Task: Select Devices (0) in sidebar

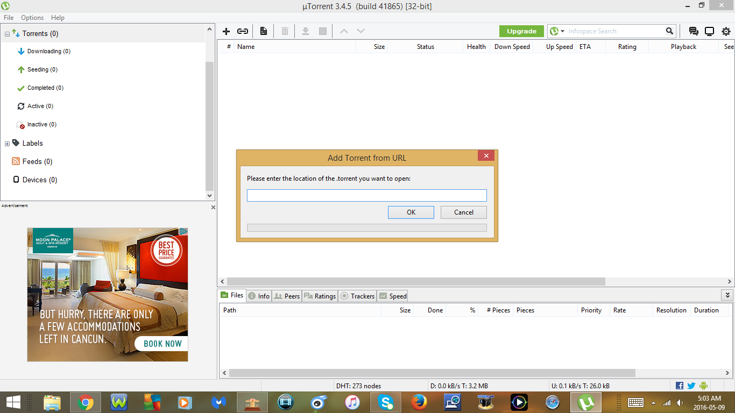Action: click(x=39, y=180)
